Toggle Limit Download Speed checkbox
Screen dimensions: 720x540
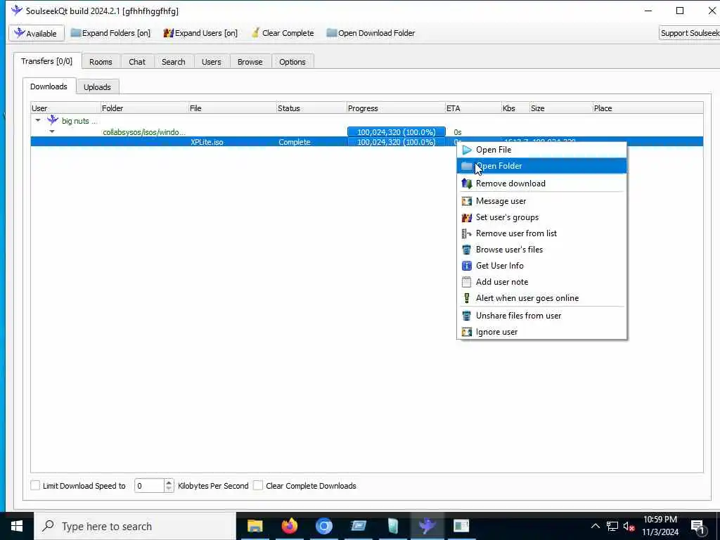(35, 485)
